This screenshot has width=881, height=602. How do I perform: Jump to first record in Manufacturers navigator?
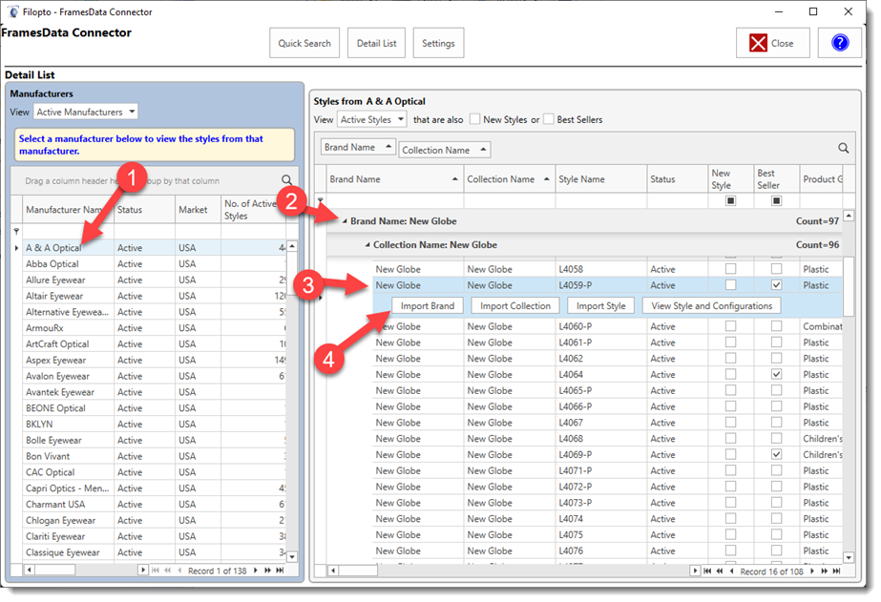click(156, 571)
